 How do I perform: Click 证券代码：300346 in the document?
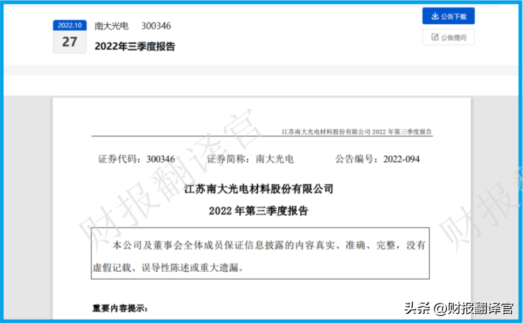click(x=136, y=159)
